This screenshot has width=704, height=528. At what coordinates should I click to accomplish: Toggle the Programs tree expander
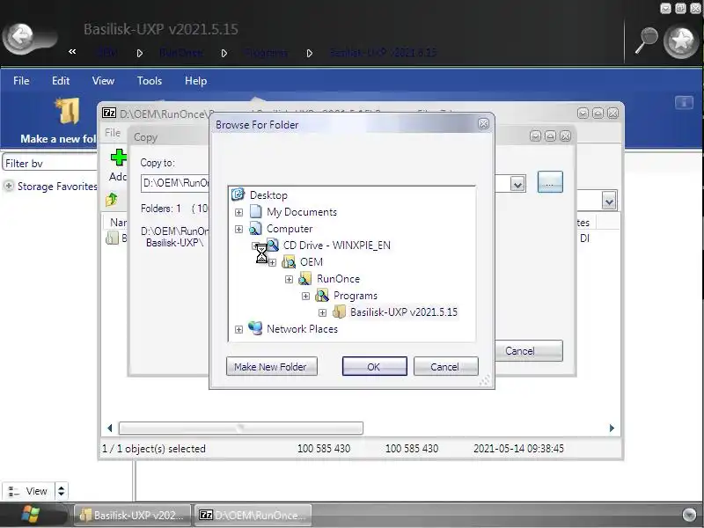305,296
